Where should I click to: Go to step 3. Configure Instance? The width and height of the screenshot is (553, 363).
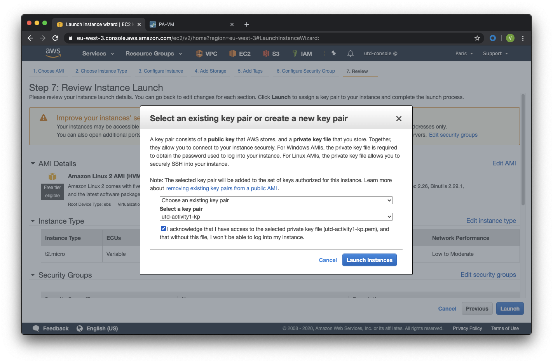(161, 71)
